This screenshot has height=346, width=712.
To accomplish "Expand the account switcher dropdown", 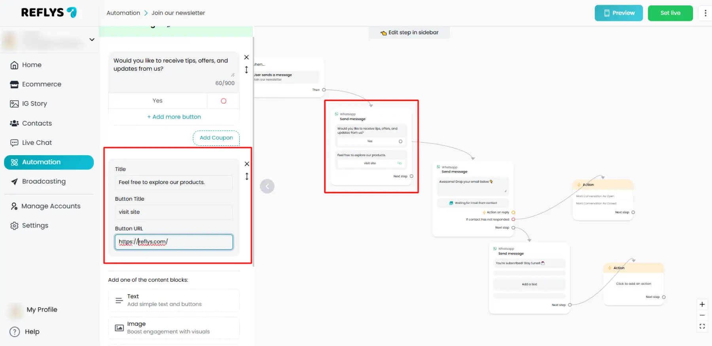I will 92,39.
